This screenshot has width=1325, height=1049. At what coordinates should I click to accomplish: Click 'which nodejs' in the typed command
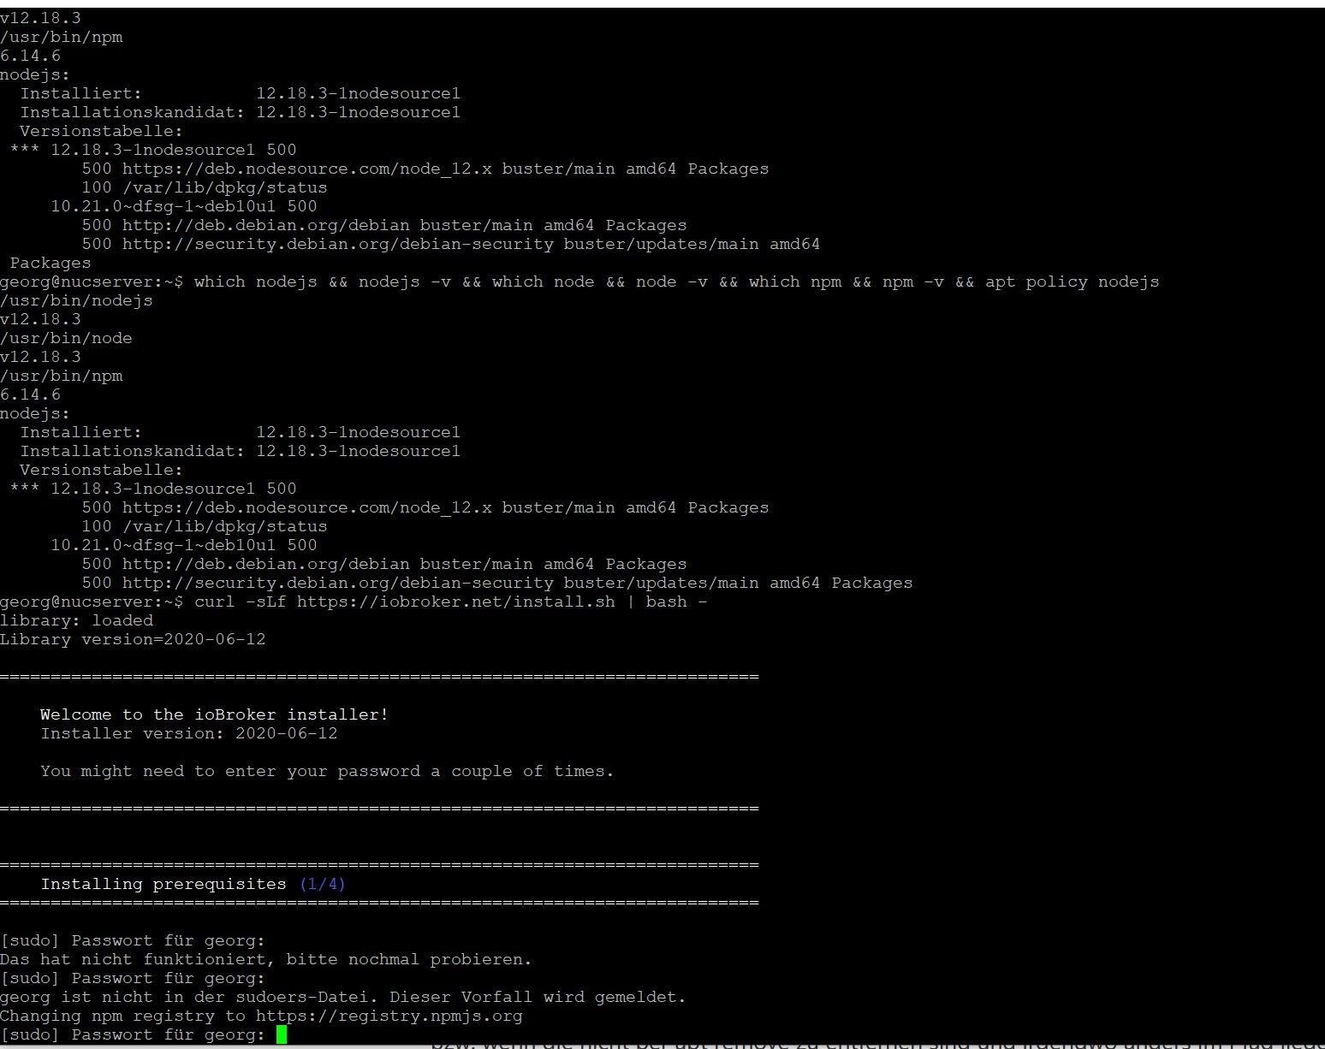point(256,282)
